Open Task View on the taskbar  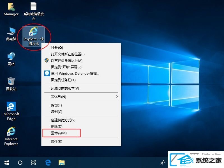click(34, 163)
